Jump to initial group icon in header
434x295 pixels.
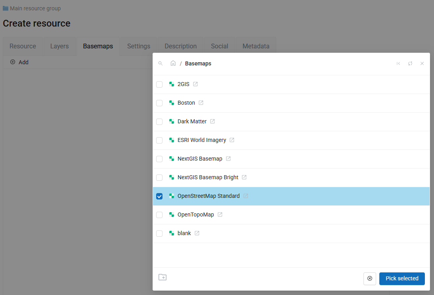(x=398, y=63)
